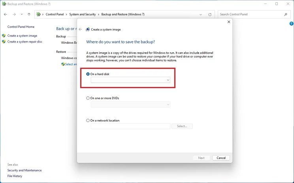
Task: Click the Control Panel icon in the address bar
Action: coord(38,14)
